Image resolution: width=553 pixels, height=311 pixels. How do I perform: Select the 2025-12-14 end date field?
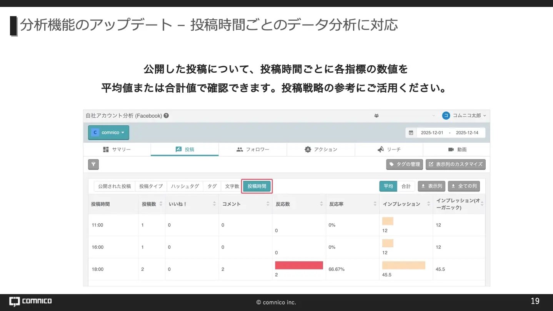click(467, 133)
